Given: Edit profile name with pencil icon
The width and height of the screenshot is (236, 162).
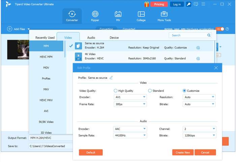Looking at the screenshot, I should [x=111, y=77].
